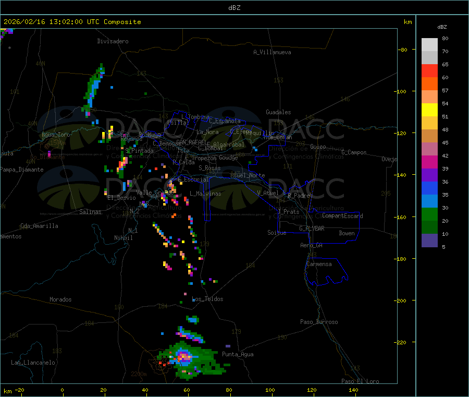The height and width of the screenshot is (397, 469).
Task: Pick the orange 60 dBZ legend swatch
Action: [429, 84]
